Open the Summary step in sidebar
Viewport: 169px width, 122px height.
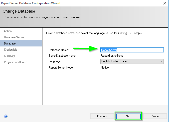pos(9,56)
